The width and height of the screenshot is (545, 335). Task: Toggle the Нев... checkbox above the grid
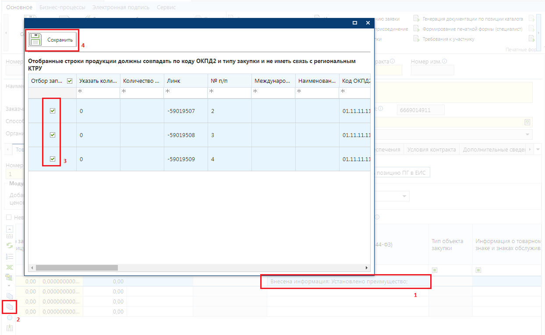click(x=9, y=217)
